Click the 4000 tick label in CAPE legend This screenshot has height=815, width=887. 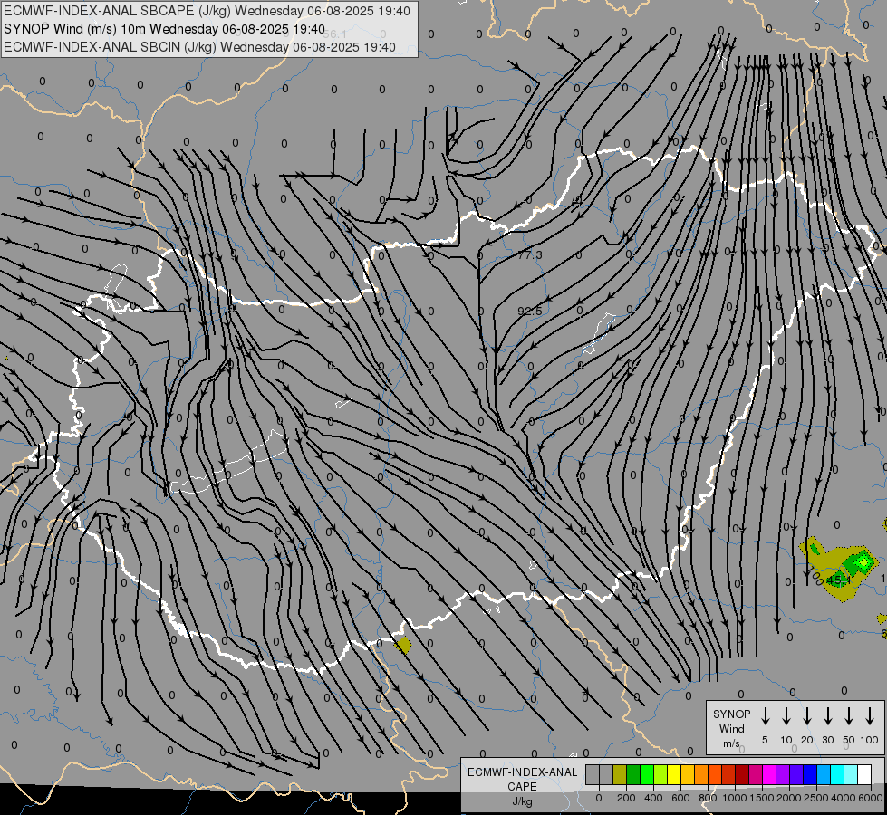click(844, 798)
